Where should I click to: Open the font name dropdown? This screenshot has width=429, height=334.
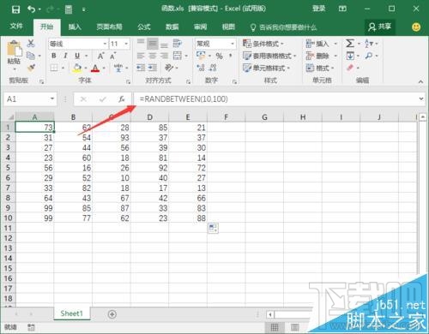click(105, 44)
